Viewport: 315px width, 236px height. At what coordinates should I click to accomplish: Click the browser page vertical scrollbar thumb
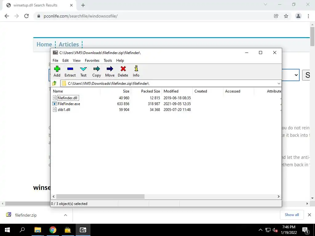click(x=312, y=37)
